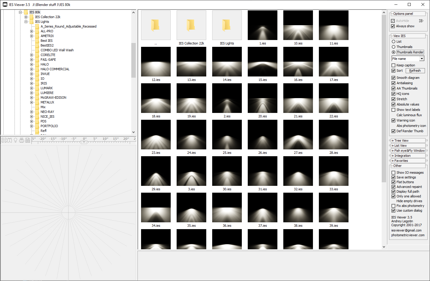
Task: Click the angle ruler slider handle at 0°
Action: (x=84, y=142)
